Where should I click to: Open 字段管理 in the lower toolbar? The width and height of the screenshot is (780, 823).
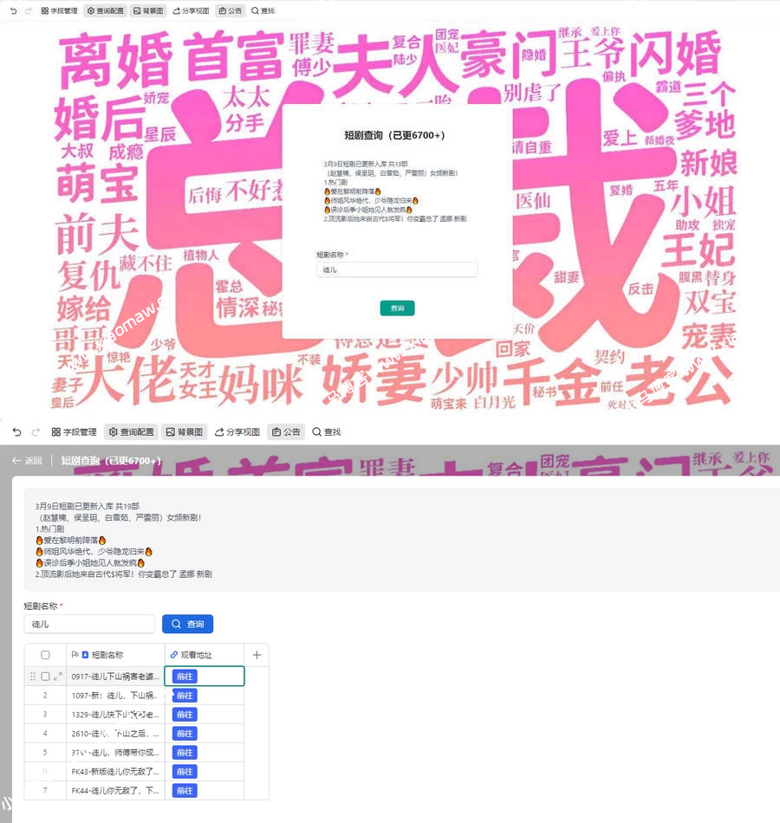click(x=74, y=432)
